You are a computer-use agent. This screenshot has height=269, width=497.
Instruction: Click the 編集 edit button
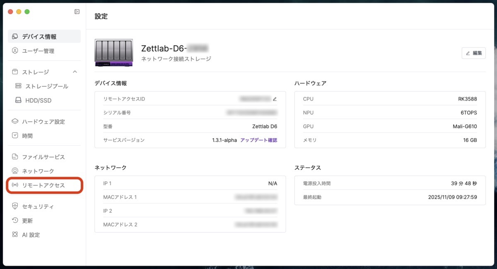point(473,53)
